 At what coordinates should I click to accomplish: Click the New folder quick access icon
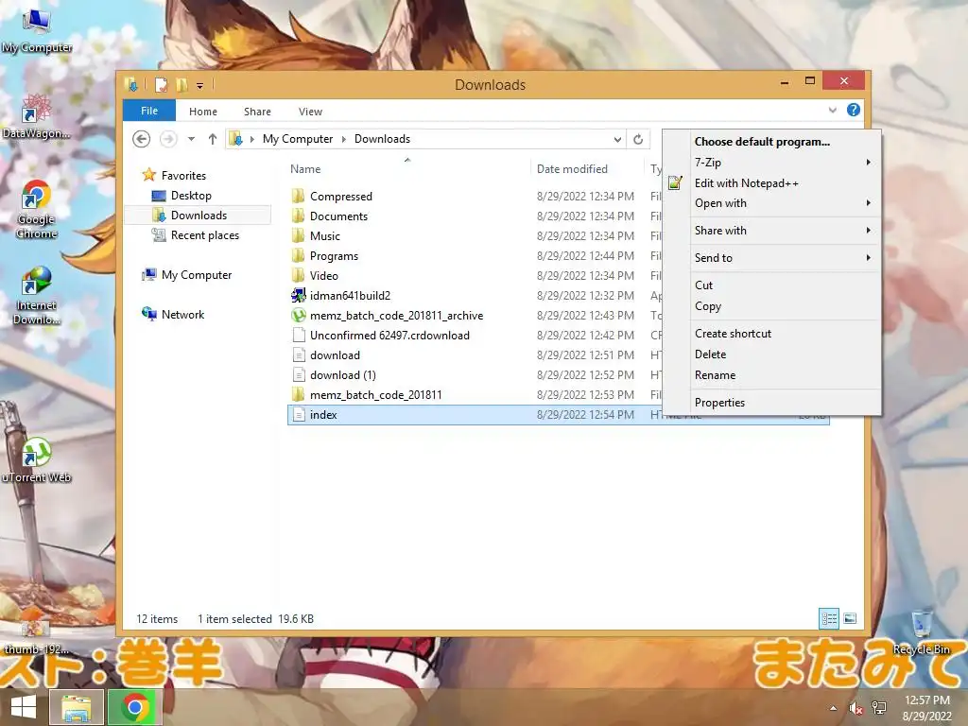click(181, 84)
